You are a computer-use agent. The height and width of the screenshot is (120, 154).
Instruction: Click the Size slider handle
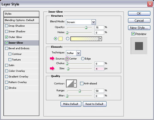click(68, 69)
